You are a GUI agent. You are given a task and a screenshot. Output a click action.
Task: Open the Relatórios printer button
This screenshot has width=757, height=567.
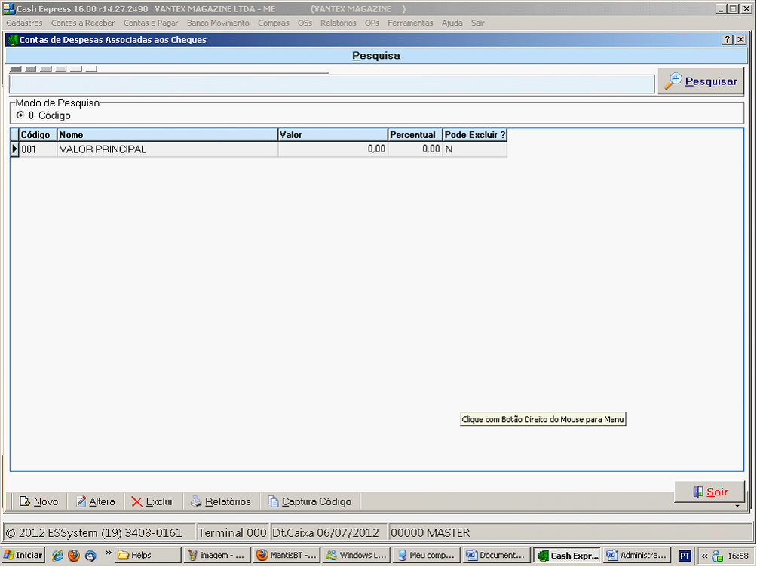pyautogui.click(x=220, y=501)
